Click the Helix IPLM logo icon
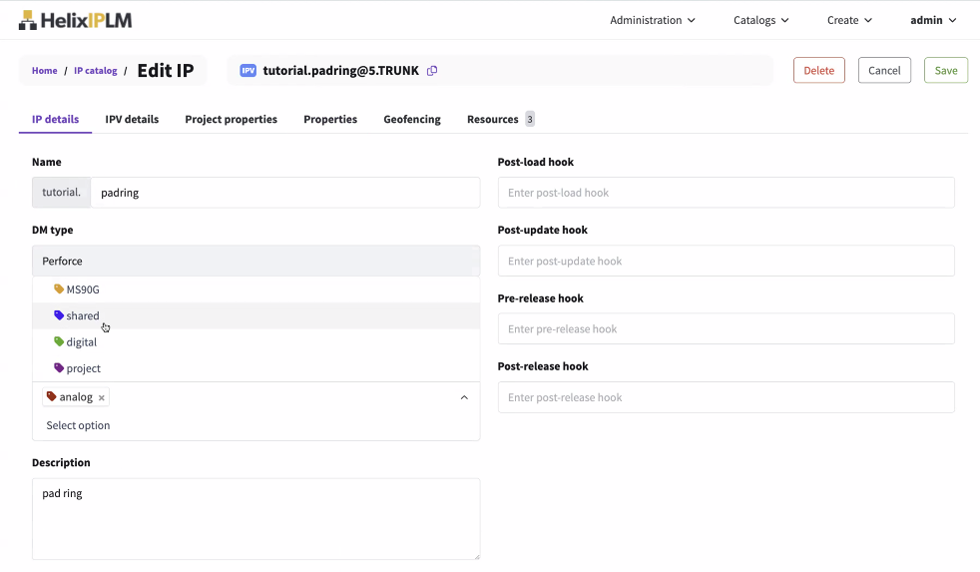The width and height of the screenshot is (980, 572). coord(28,20)
